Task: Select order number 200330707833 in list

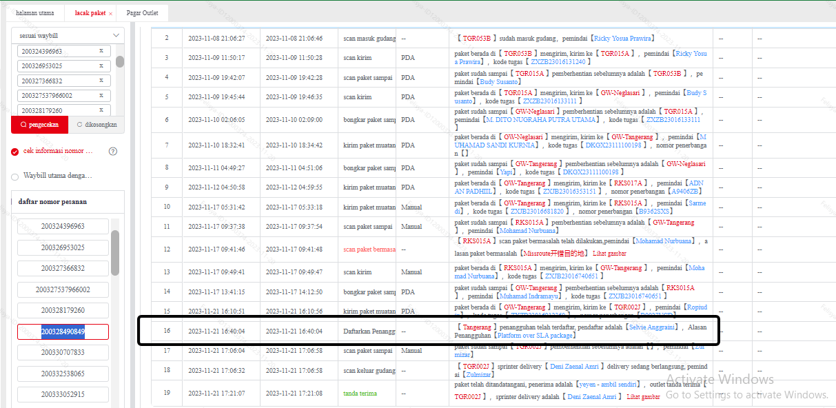Action: click(63, 352)
